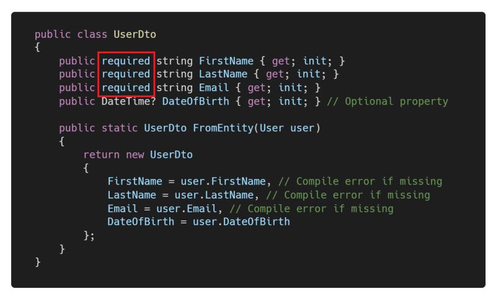Click user.FirstName in the initializer

click(x=223, y=181)
